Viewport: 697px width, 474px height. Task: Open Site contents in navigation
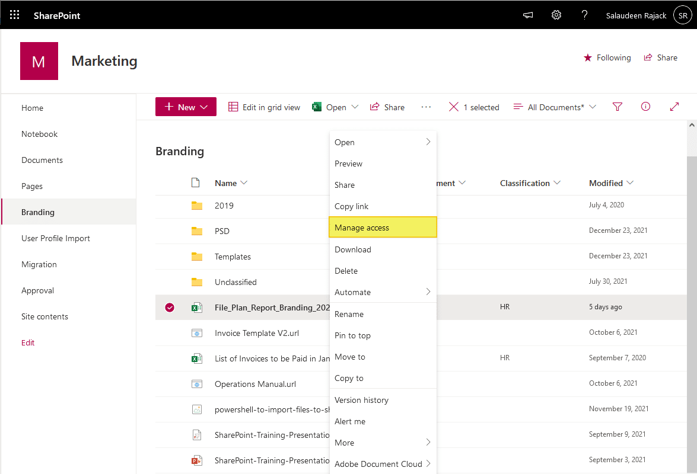coord(45,316)
